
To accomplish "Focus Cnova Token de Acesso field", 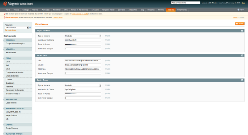I will [x=83, y=94].
